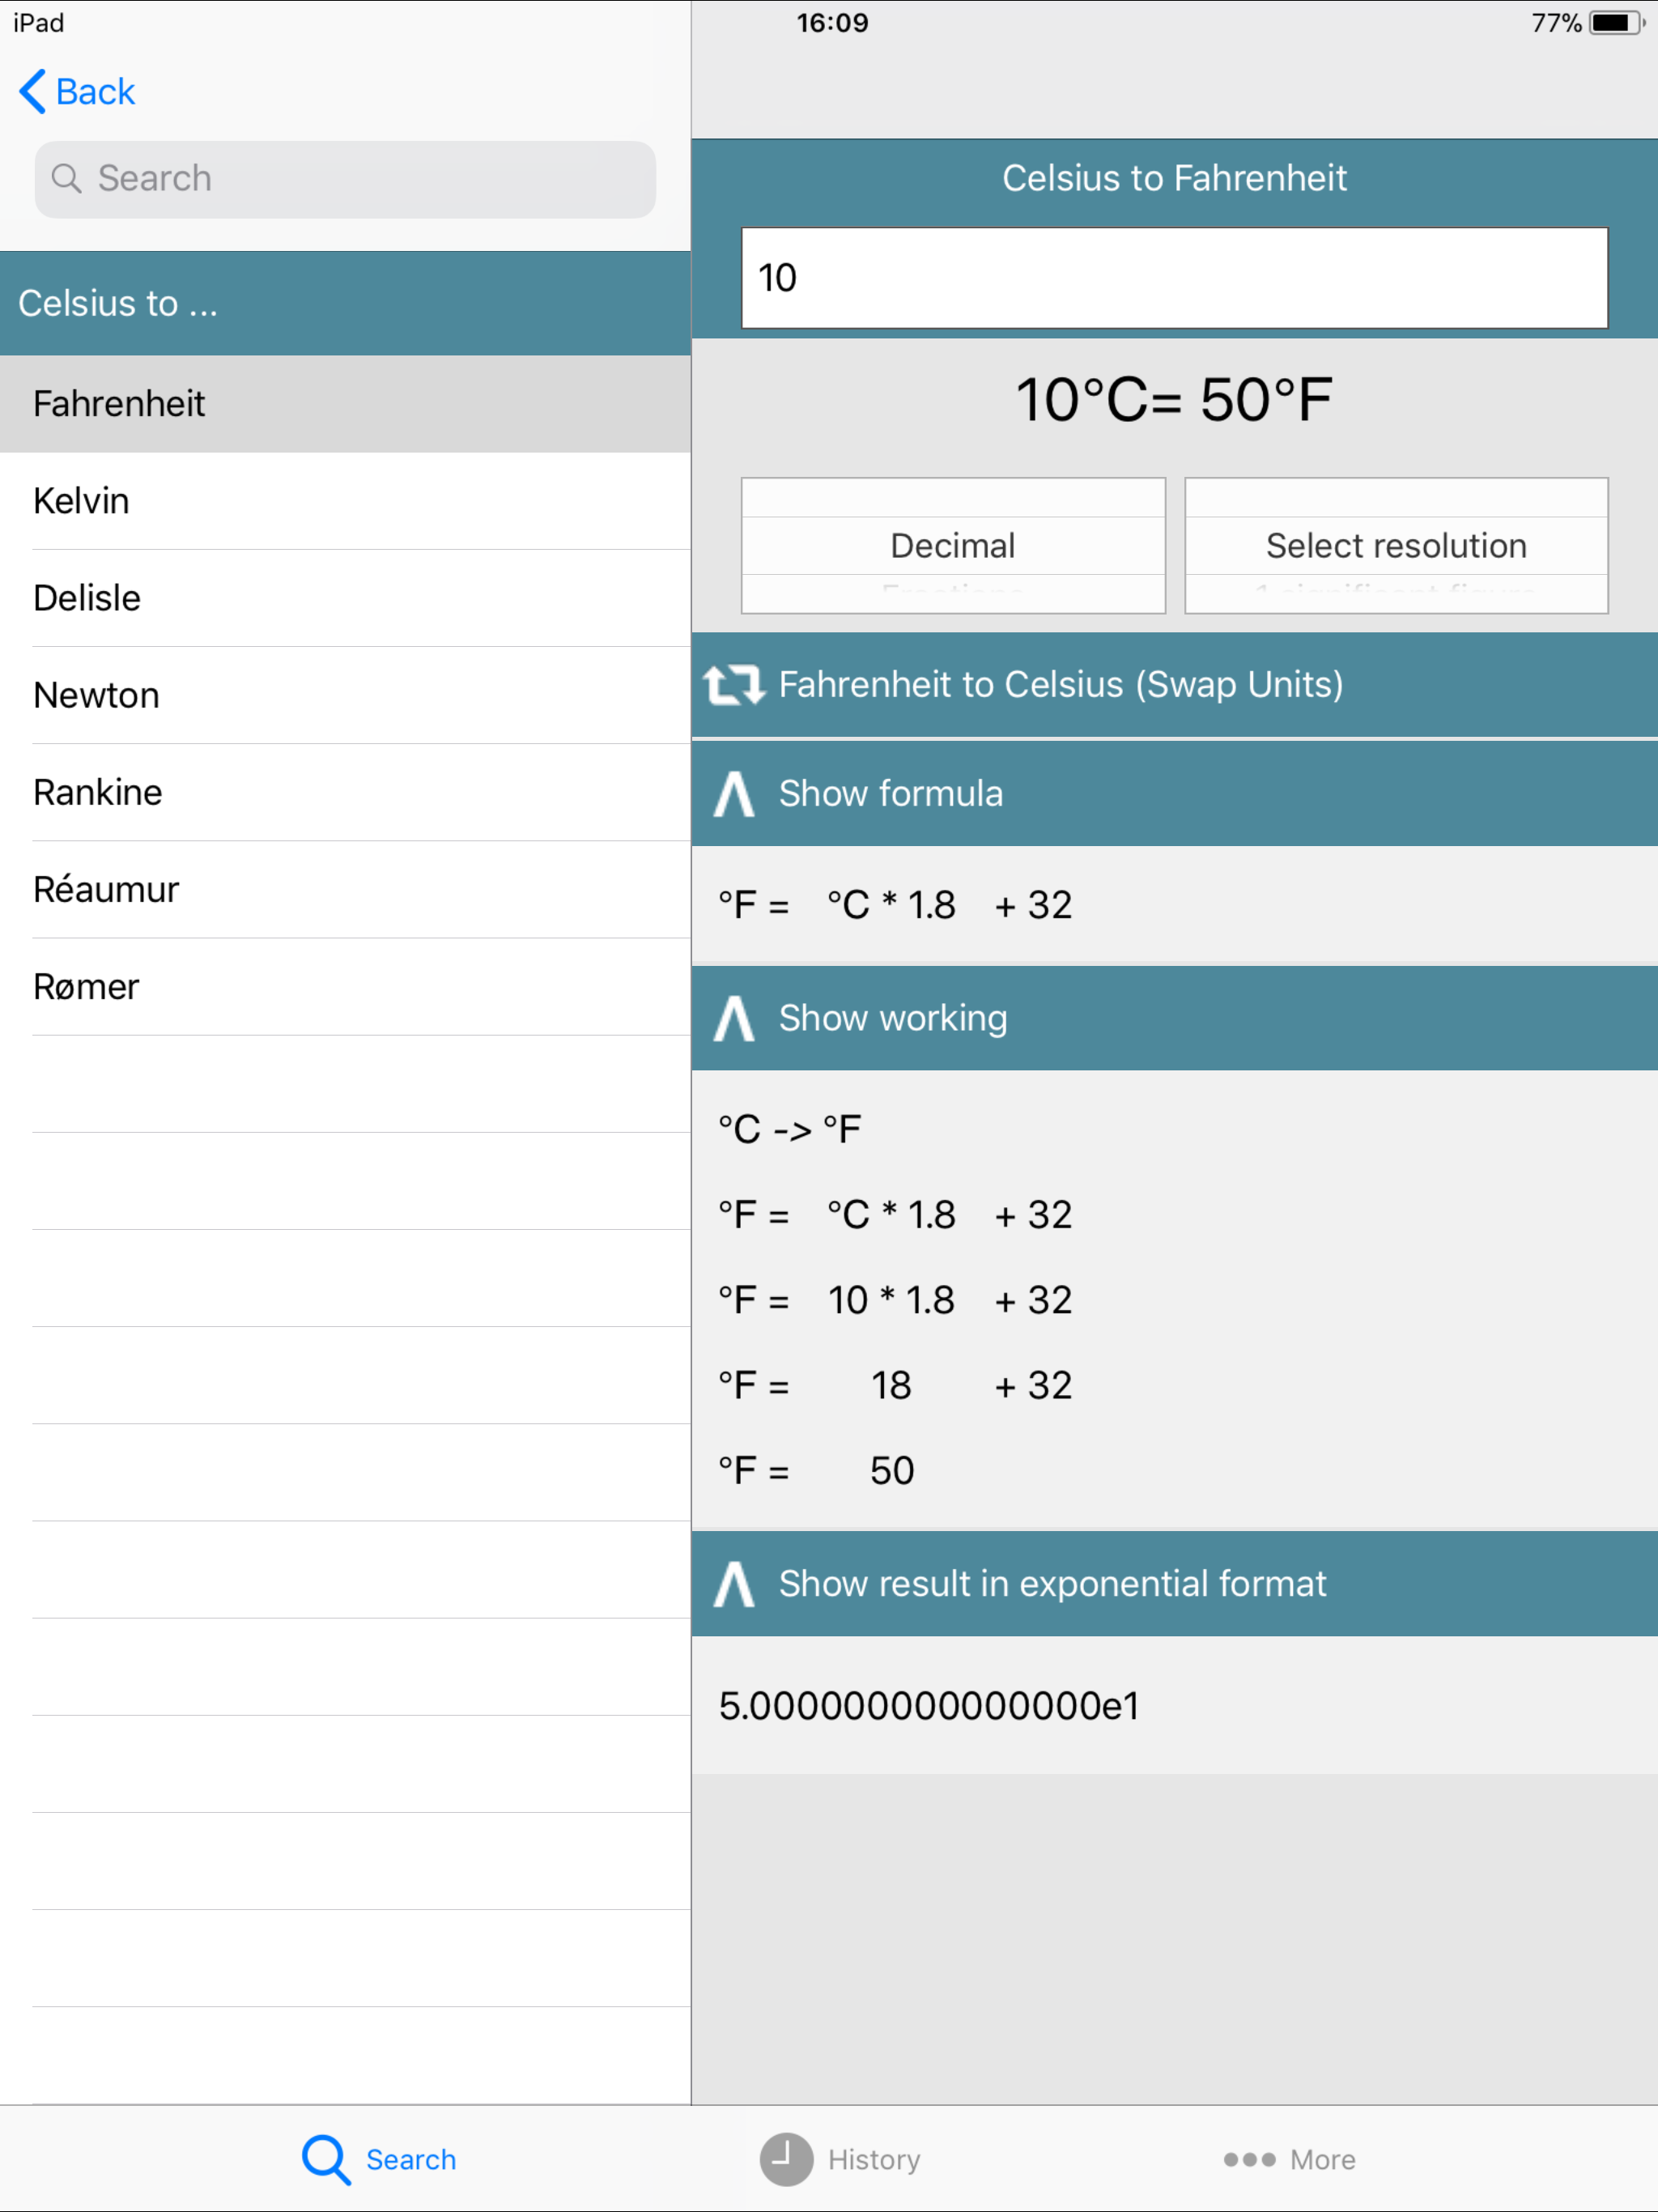The width and height of the screenshot is (1658, 2212).
Task: Choose Réaumur from the unit list
Action: (x=106, y=890)
